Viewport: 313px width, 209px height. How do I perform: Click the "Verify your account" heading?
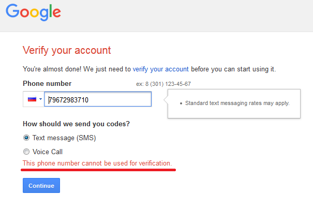67,51
